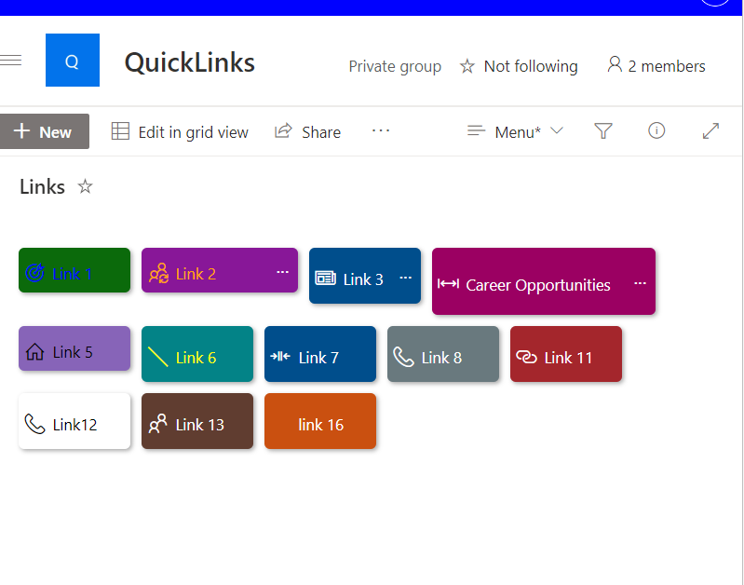Expand content to full screen
This screenshot has width=744, height=585.
pyautogui.click(x=710, y=131)
